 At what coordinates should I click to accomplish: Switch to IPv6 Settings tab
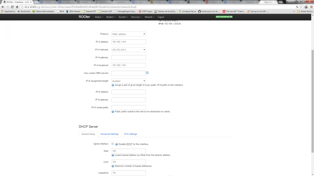(130, 134)
